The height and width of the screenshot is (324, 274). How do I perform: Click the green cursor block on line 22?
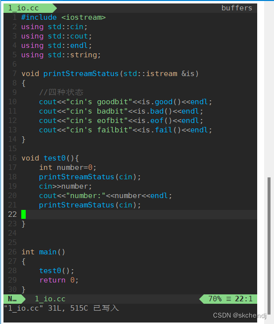pyautogui.click(x=23, y=214)
